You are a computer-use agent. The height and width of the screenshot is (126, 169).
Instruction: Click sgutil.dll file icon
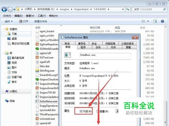point(37,62)
